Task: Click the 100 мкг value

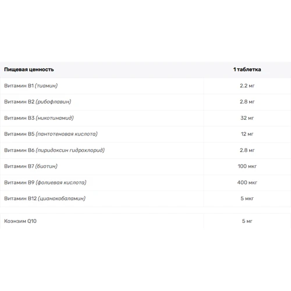Action: tap(247, 166)
